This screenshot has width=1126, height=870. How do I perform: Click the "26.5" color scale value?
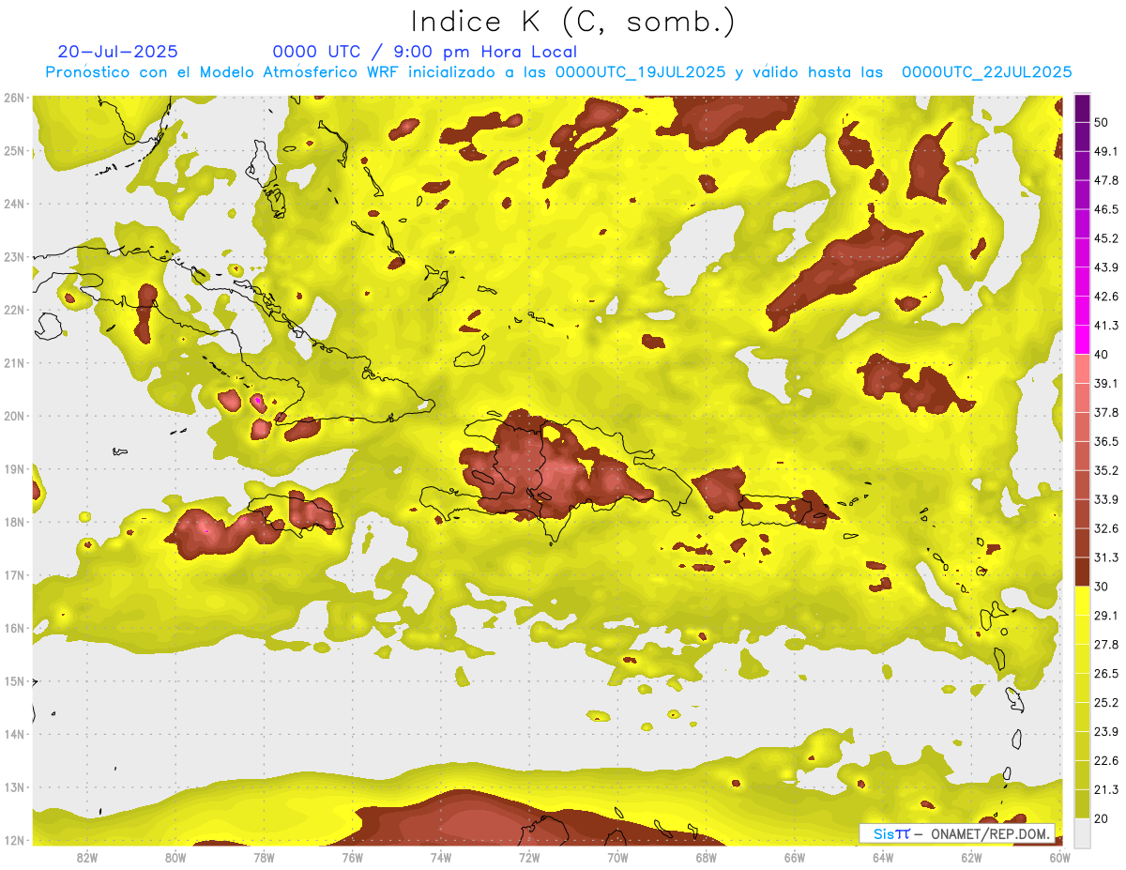pyautogui.click(x=1105, y=673)
